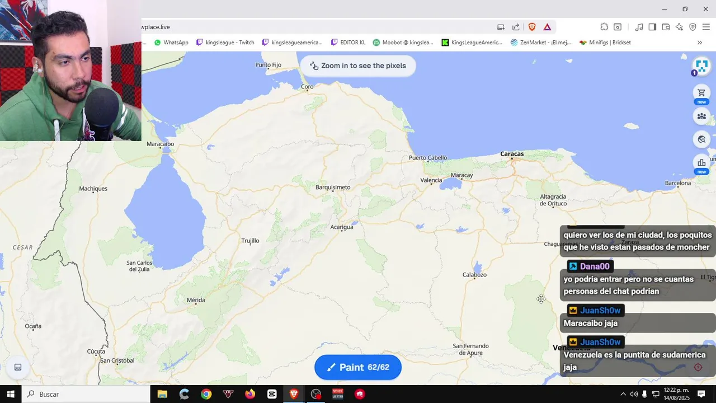716x403 pixels.
Task: Click the Brave Shields lion icon in address bar
Action: click(532, 27)
